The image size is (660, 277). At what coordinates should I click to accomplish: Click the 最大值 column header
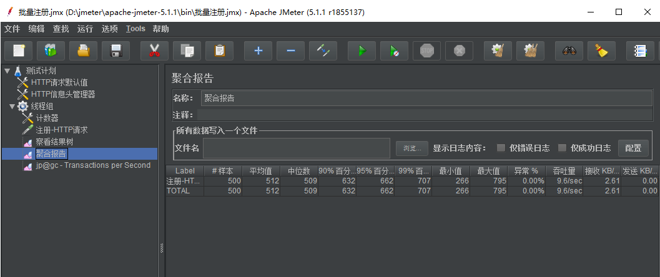(489, 171)
